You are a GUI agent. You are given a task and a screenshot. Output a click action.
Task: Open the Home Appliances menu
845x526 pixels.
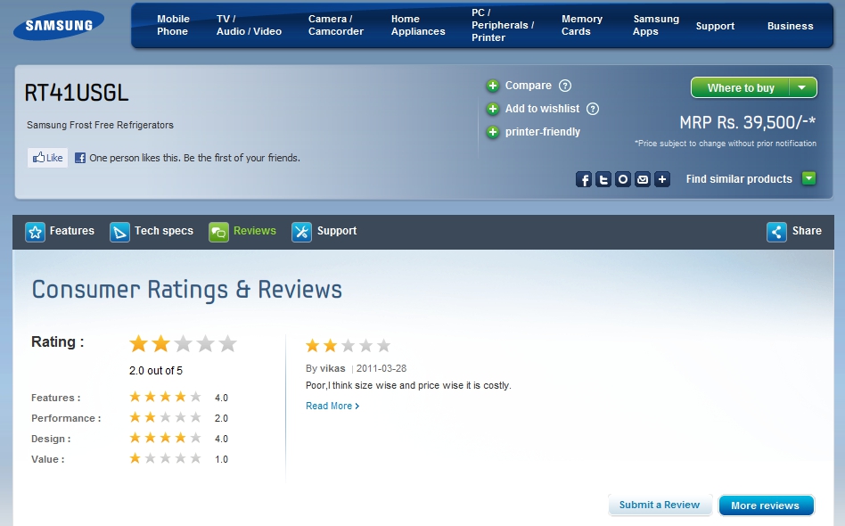418,25
